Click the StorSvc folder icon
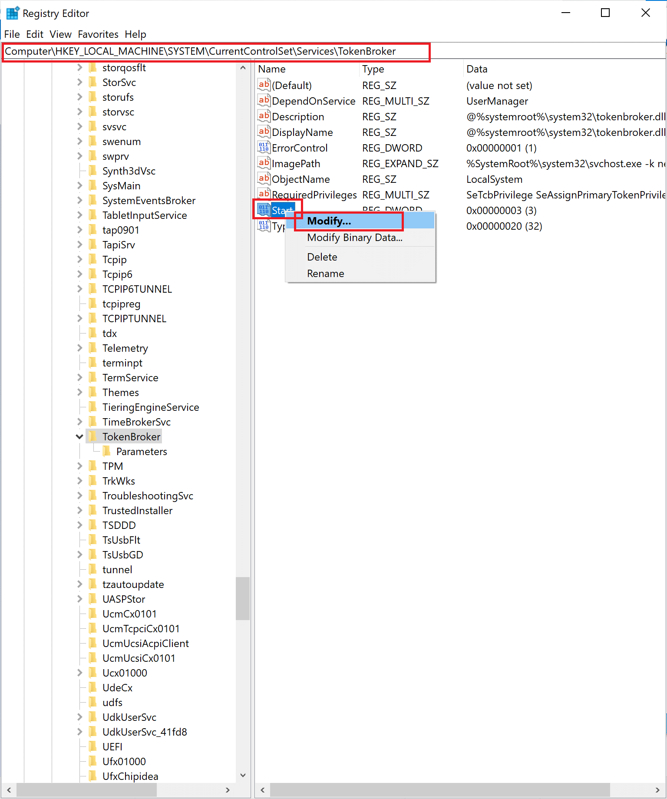Screen dimensions: 667x799 pos(93,82)
